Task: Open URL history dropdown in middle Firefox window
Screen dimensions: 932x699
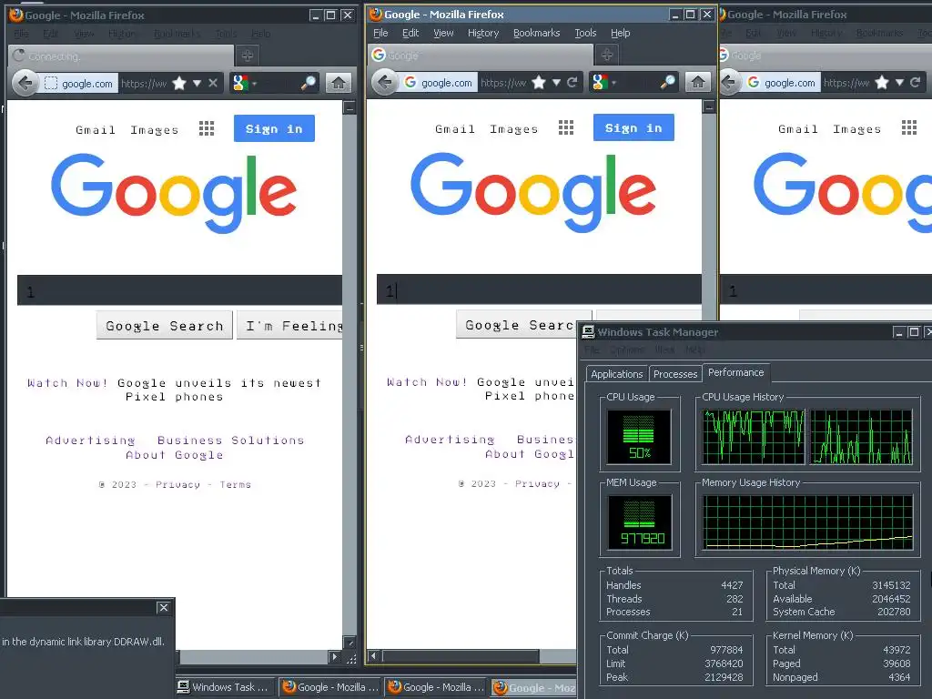Action: tap(556, 82)
